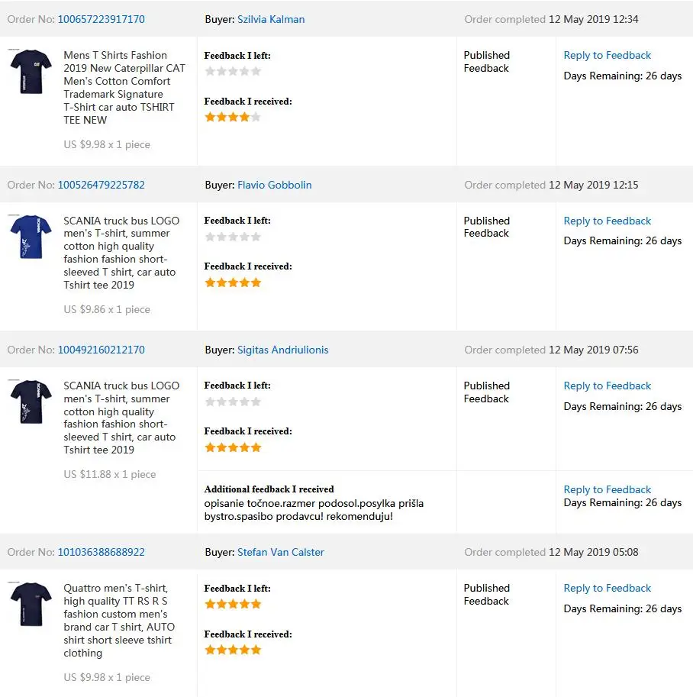Viewport: 693px width, 697px height.
Task: Open the Quattro T-shirt product thumbnail
Action: pos(31,605)
